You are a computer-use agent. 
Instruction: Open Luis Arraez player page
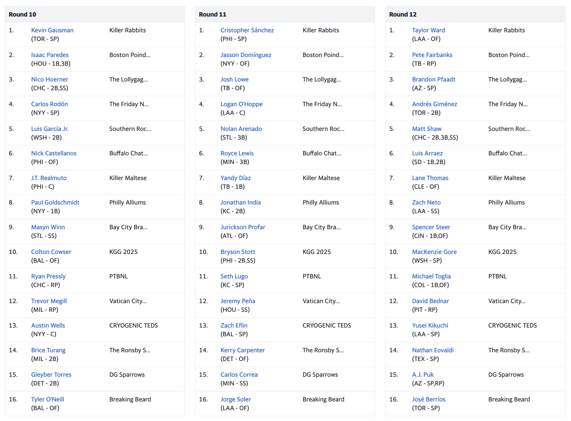click(x=427, y=153)
